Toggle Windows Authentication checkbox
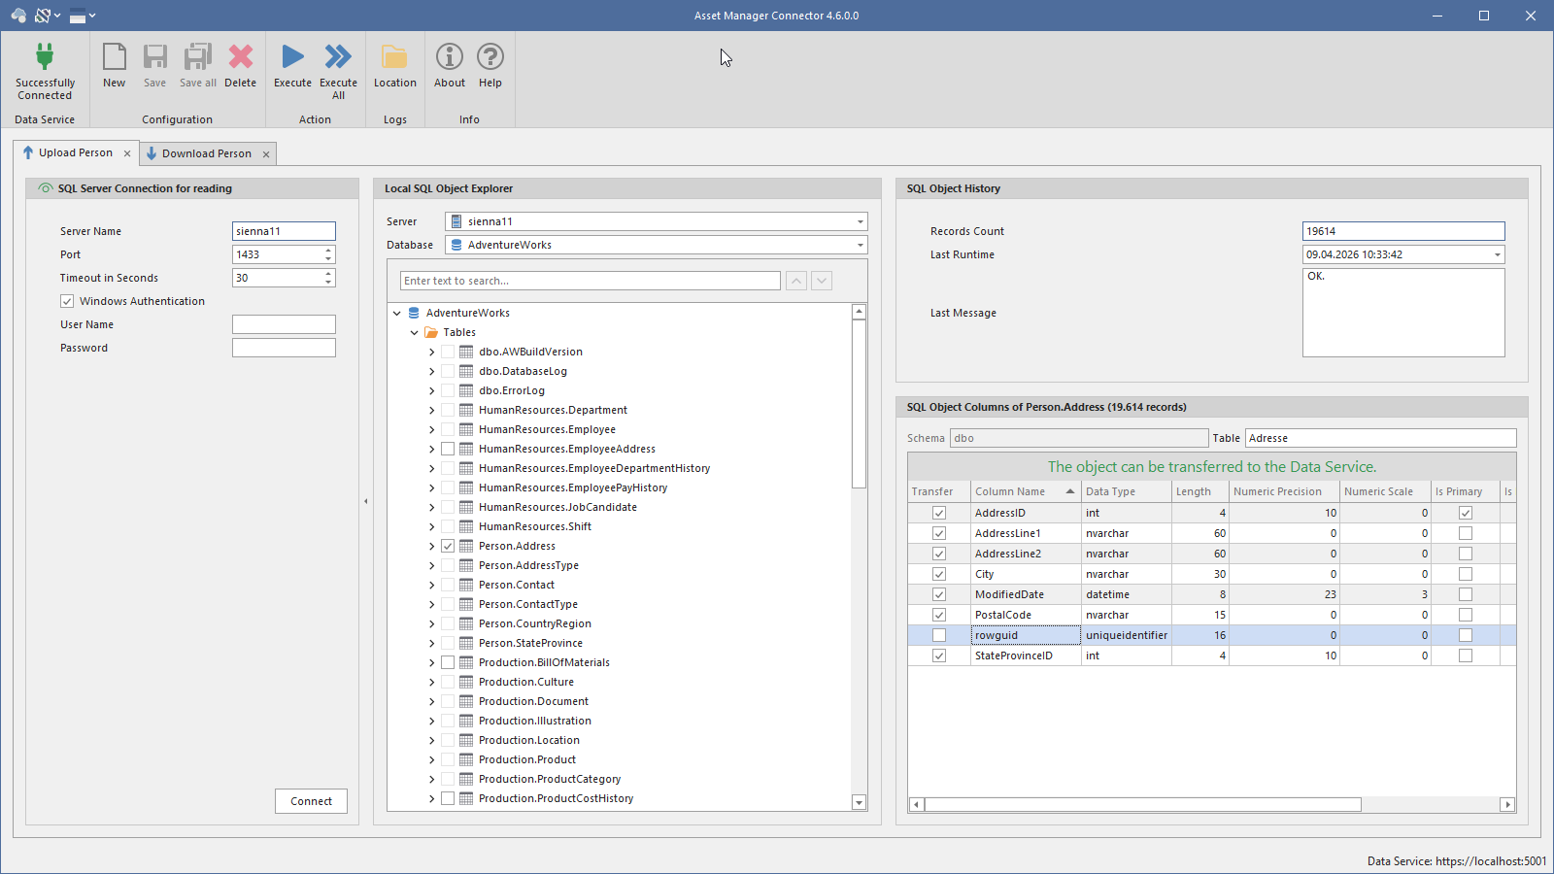 67,301
